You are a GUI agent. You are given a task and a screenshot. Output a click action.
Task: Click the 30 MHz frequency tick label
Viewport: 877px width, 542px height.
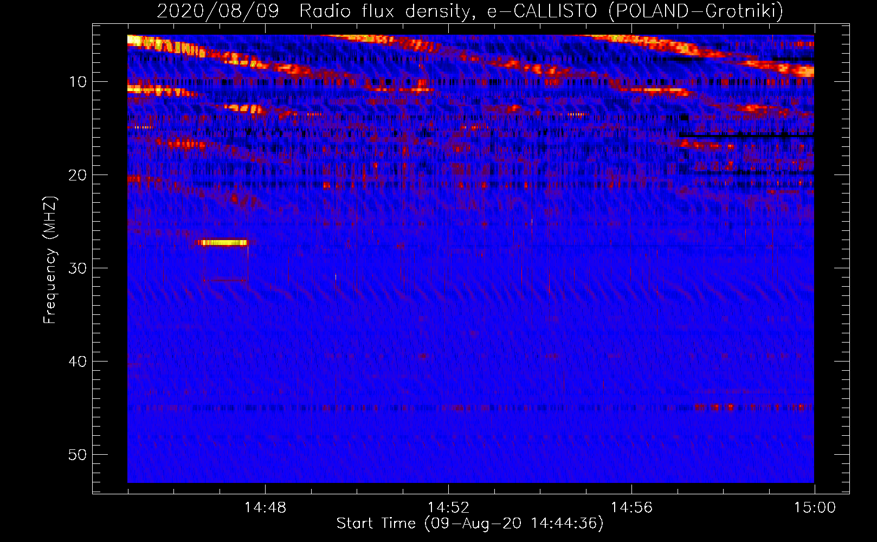click(x=78, y=268)
